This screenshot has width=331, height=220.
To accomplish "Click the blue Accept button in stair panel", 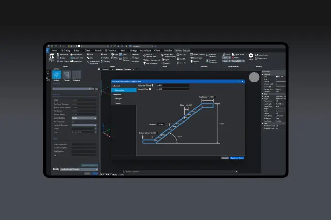I will (x=95, y=173).
